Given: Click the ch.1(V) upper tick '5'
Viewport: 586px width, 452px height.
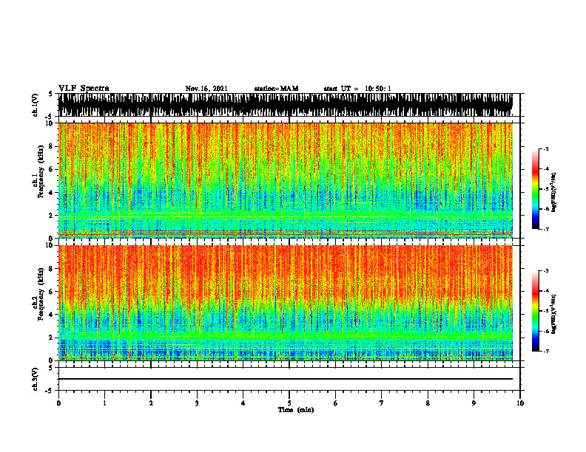Looking at the screenshot, I should 50,95.
